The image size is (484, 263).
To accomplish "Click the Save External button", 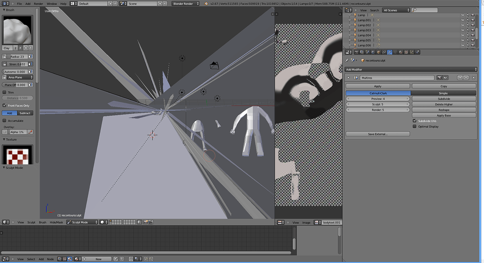I will coord(378,134).
